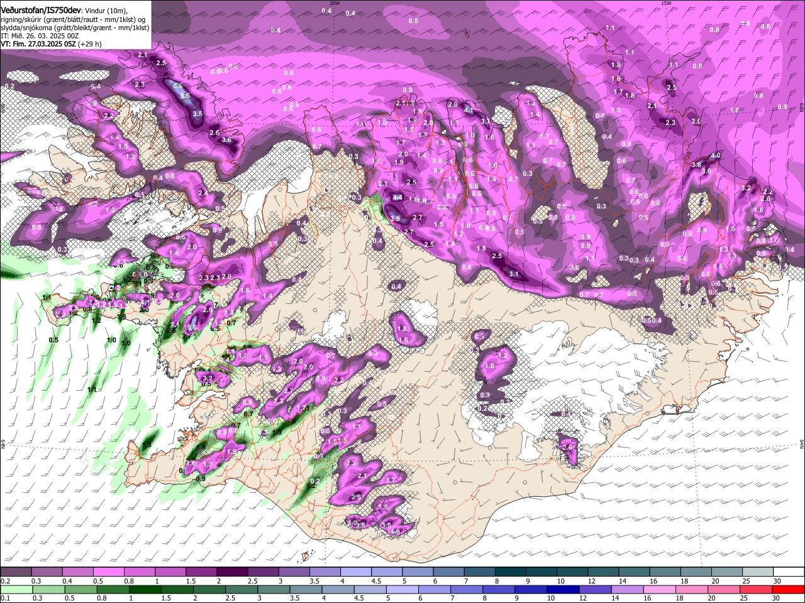
Task: Click the '4.1' precipitation value in the north
Action: tap(469, 110)
